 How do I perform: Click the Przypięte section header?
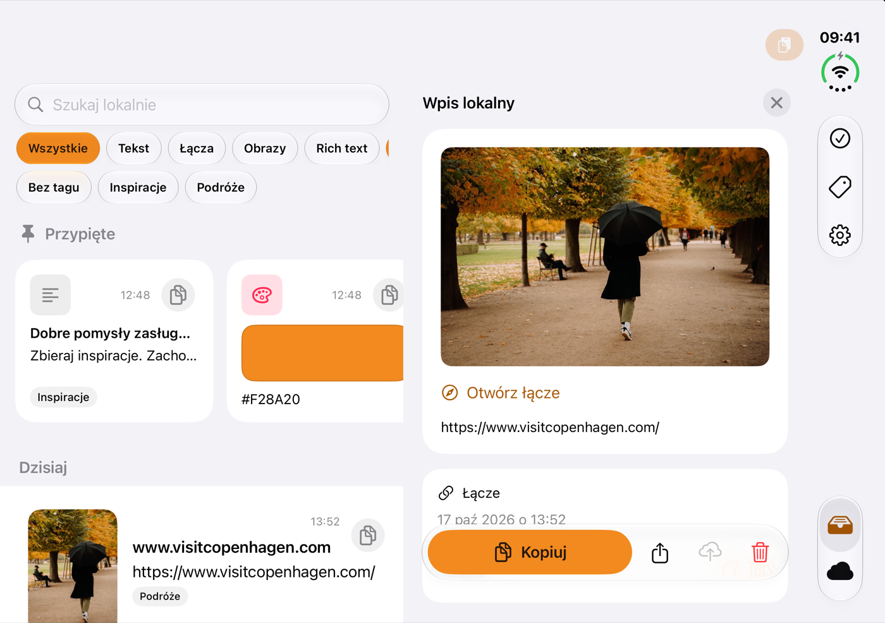[68, 234]
